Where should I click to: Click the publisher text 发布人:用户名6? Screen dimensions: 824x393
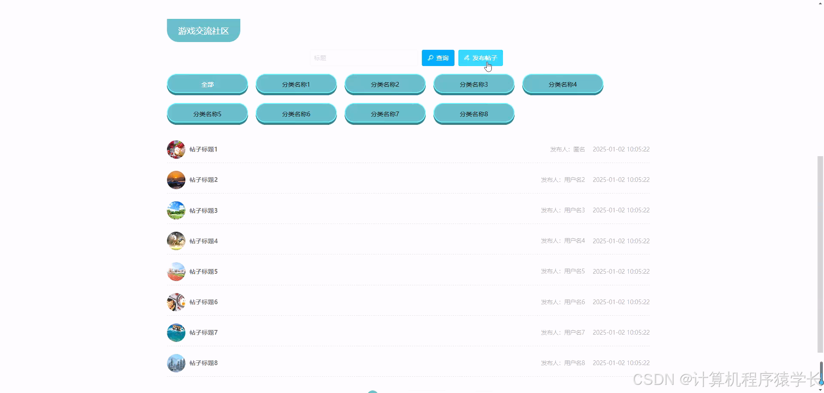coord(563,302)
